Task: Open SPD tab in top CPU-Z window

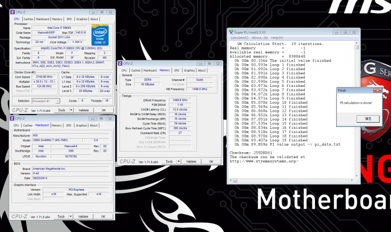Action: pos(69,19)
